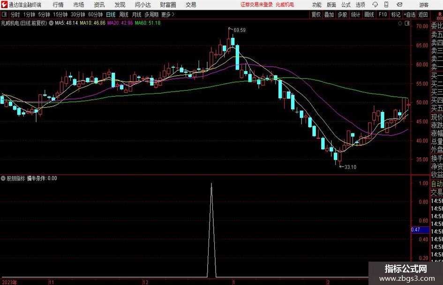Select the 多周期 multi-period tab
443x285 pixels.
[x=151, y=15]
